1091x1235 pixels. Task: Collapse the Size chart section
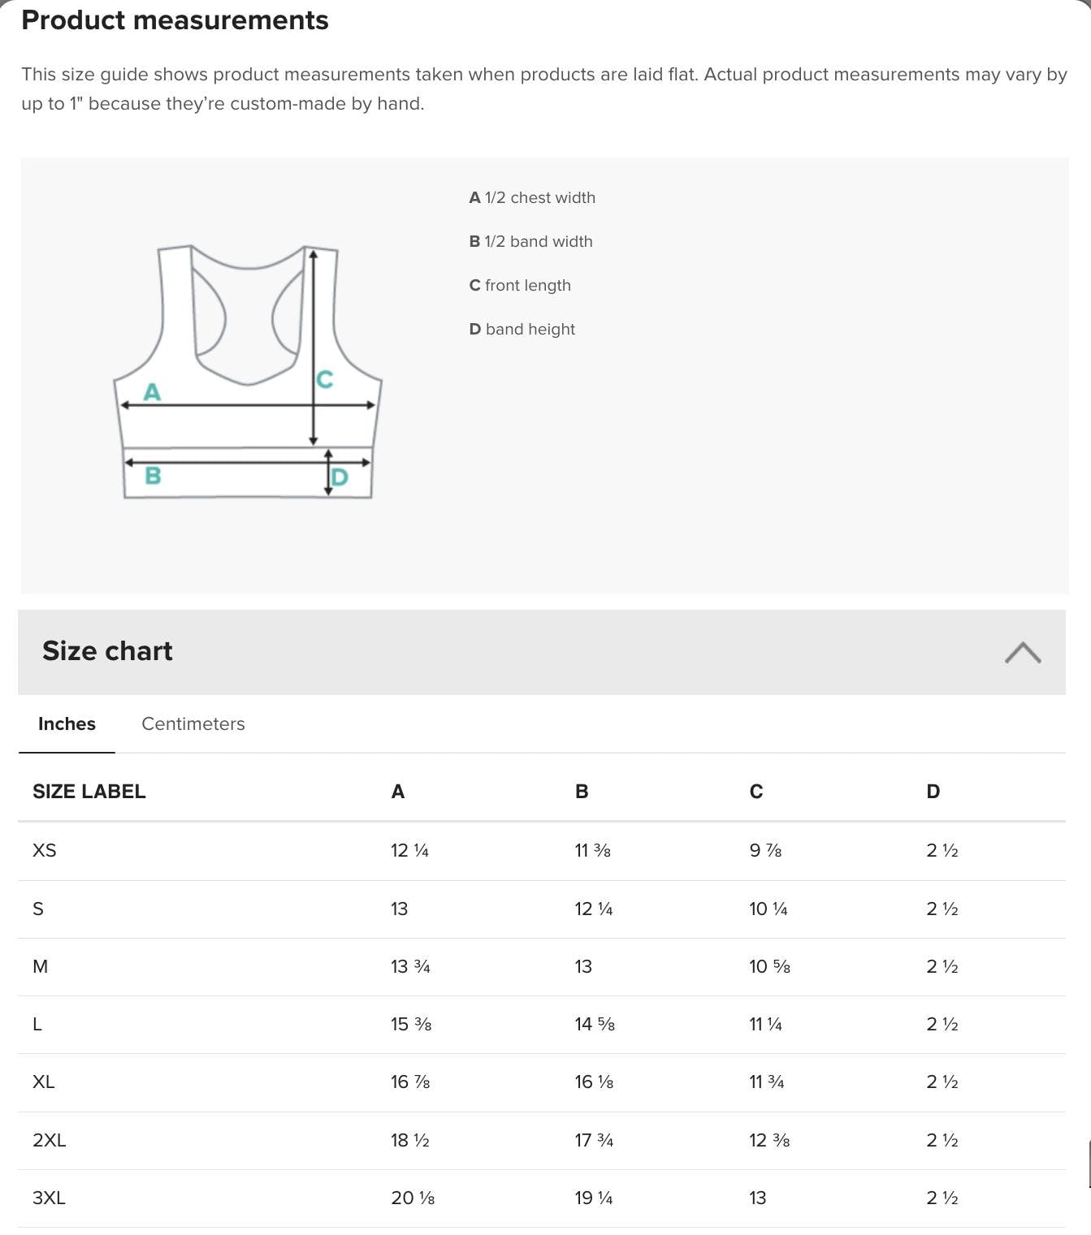click(x=1023, y=652)
